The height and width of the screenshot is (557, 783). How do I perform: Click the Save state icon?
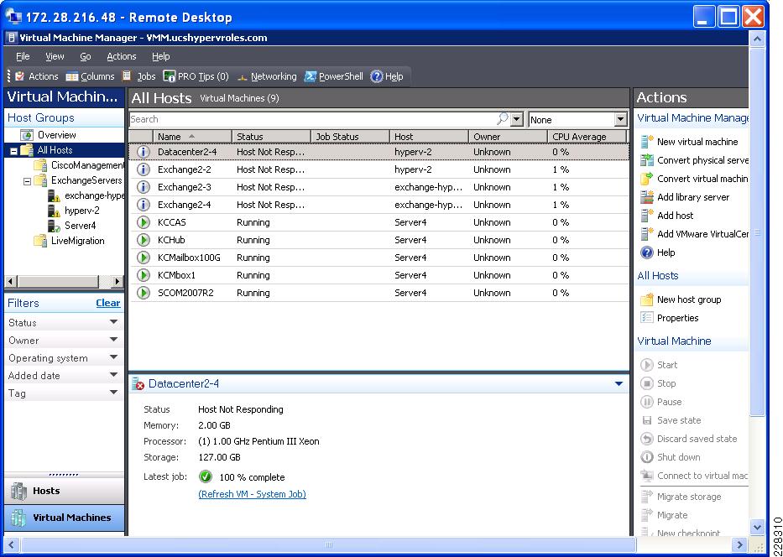click(647, 420)
